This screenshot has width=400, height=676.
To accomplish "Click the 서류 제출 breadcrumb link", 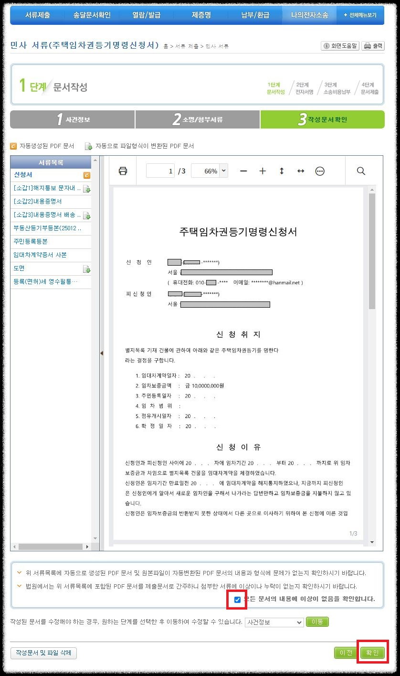I will pyautogui.click(x=186, y=46).
